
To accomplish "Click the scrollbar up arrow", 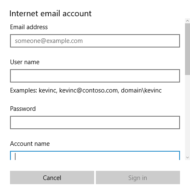I will [187, 21].
